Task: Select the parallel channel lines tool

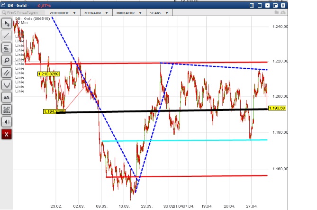Action: click(7, 73)
